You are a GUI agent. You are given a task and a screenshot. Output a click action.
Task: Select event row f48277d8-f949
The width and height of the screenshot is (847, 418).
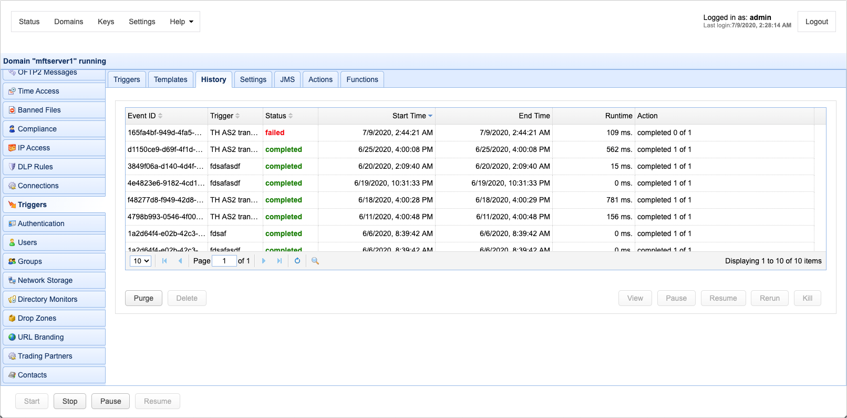click(x=470, y=200)
